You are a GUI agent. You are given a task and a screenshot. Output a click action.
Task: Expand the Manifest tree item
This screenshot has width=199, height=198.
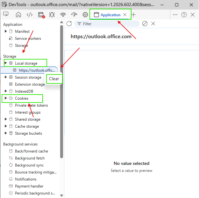click(x=6, y=31)
